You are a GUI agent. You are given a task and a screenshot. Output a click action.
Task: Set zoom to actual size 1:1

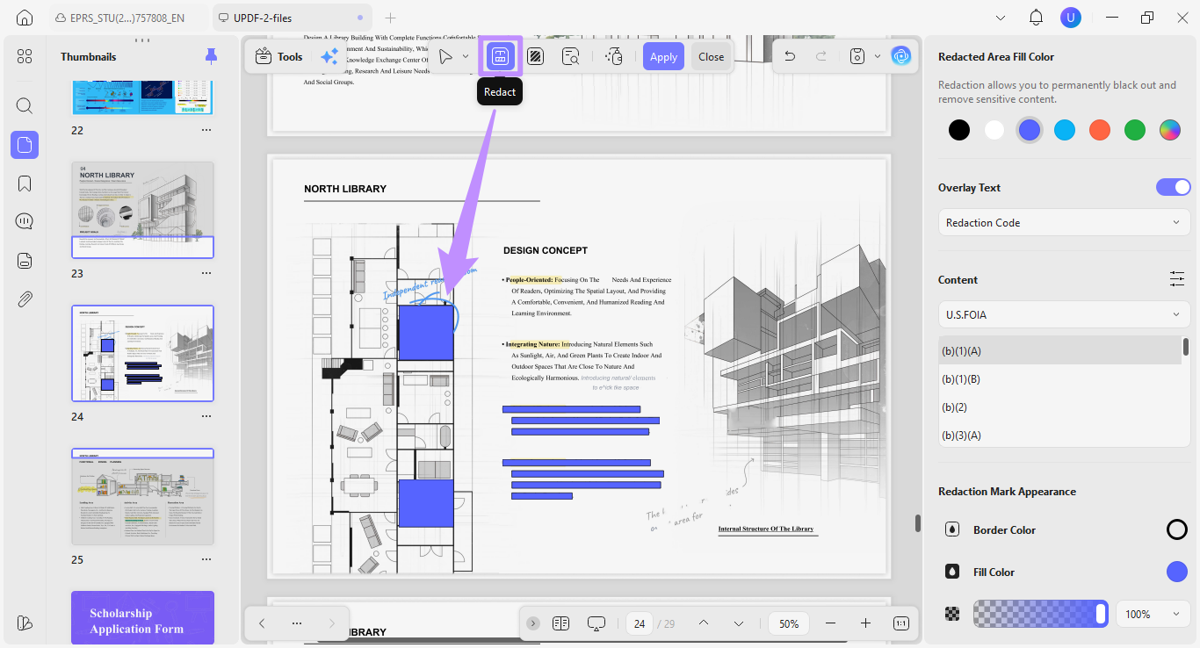coord(900,623)
